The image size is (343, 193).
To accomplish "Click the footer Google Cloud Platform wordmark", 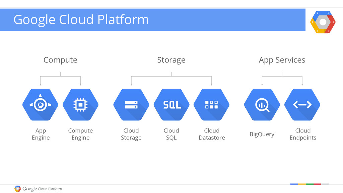I will coord(42,189).
